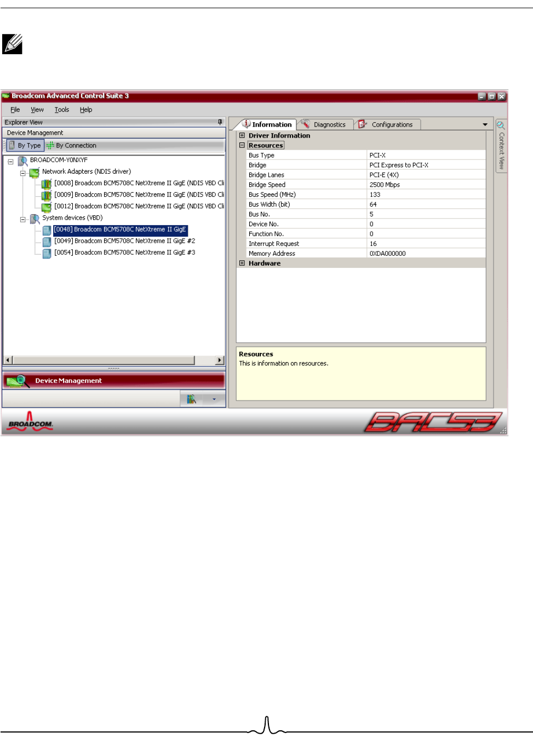Click the Configurations tab icon
This screenshot has height=738, width=533.
coord(362,124)
